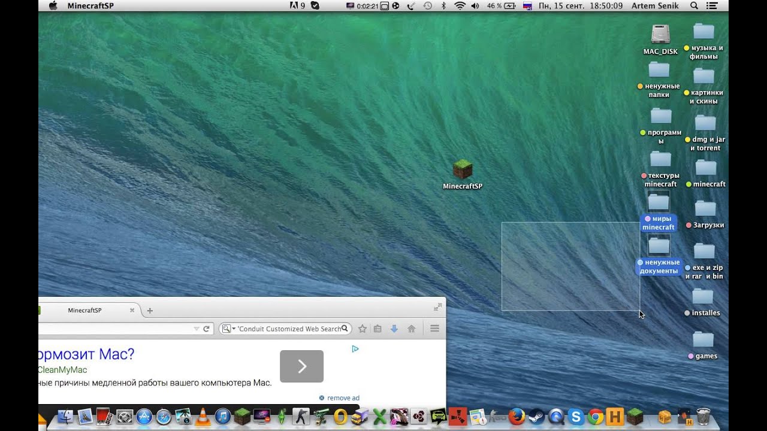The image size is (767, 431).
Task: Launch Counter-Strike from the Dock
Action: tap(301, 416)
